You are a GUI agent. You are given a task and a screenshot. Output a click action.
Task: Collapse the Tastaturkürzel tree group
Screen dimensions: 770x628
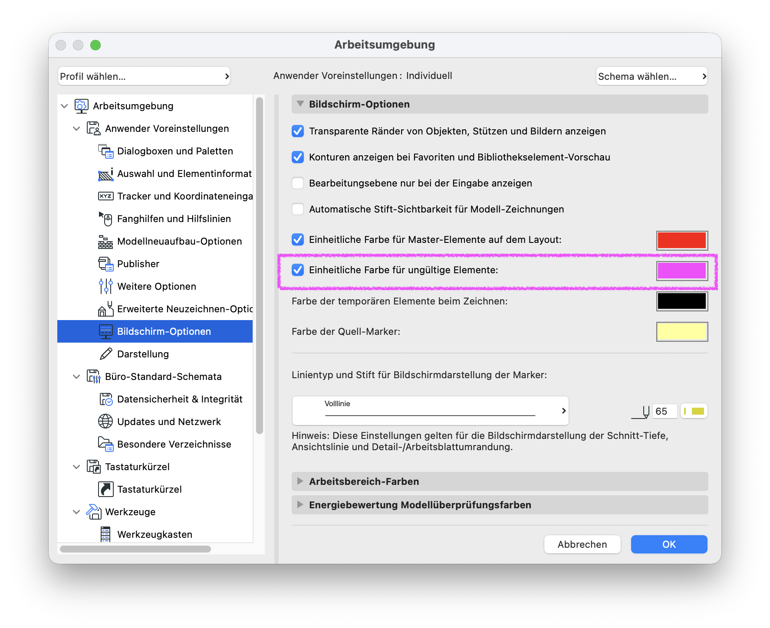click(x=77, y=467)
